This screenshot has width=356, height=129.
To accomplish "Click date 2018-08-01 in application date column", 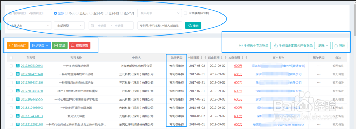I will [197, 125].
